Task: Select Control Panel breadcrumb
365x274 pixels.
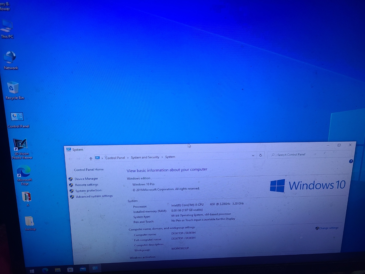Action: click(115, 158)
